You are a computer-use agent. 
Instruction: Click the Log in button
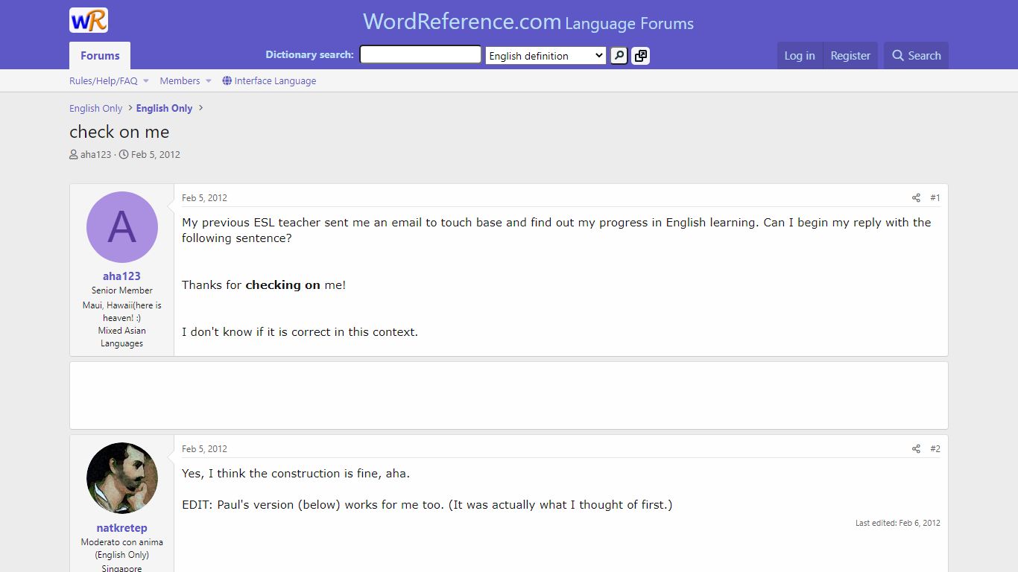800,56
